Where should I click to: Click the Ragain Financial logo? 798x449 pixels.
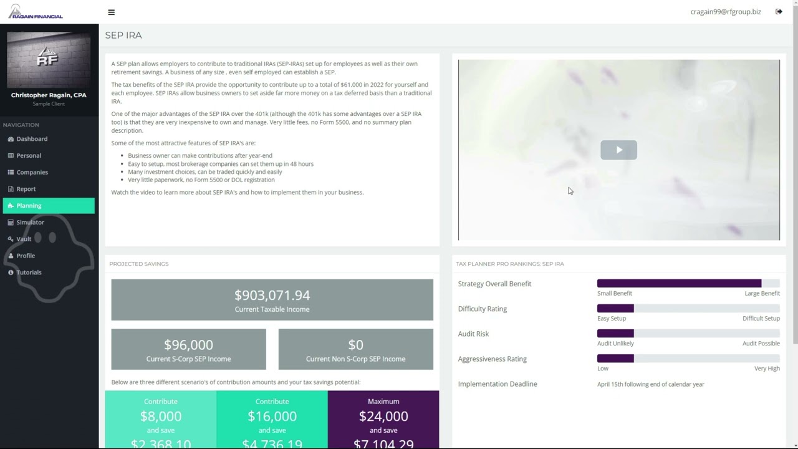[x=36, y=11]
